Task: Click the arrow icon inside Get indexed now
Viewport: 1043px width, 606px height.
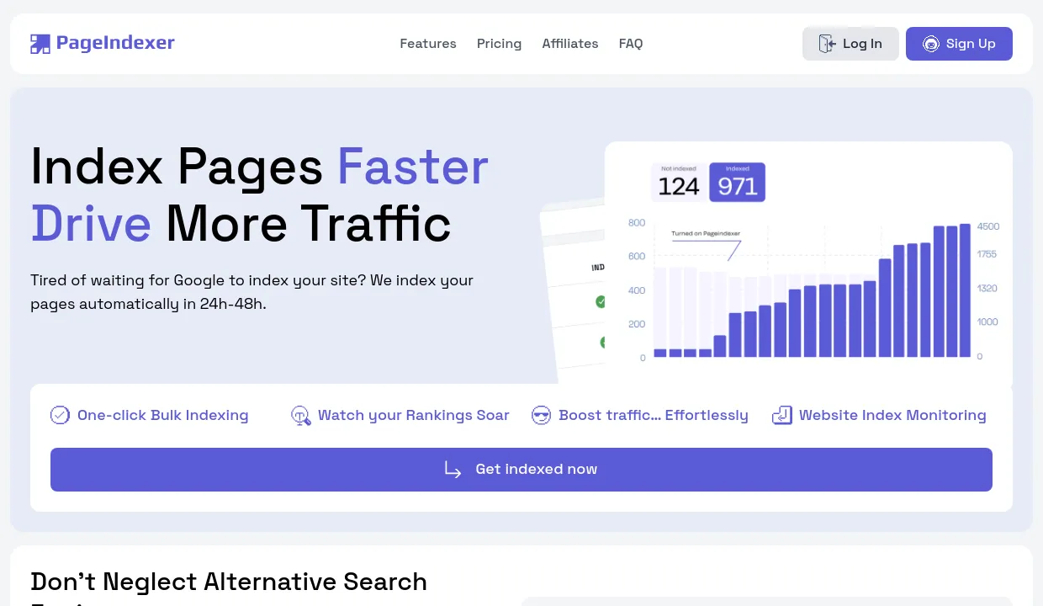Action: pos(453,470)
